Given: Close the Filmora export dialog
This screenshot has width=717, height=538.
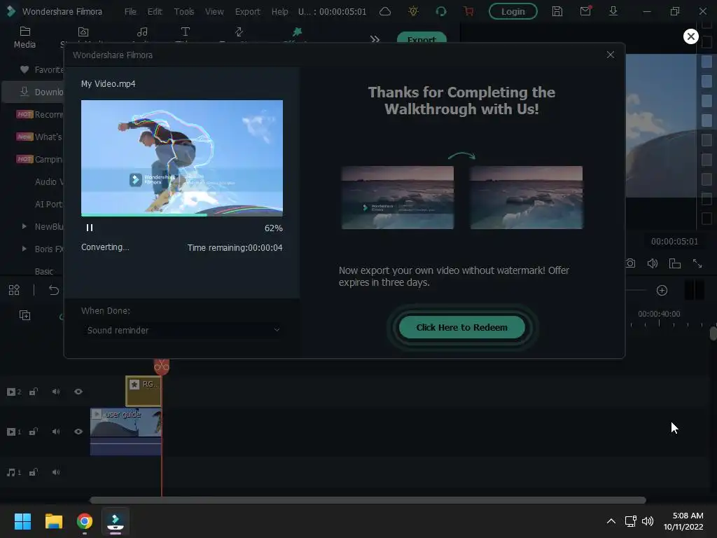Looking at the screenshot, I should 611,55.
